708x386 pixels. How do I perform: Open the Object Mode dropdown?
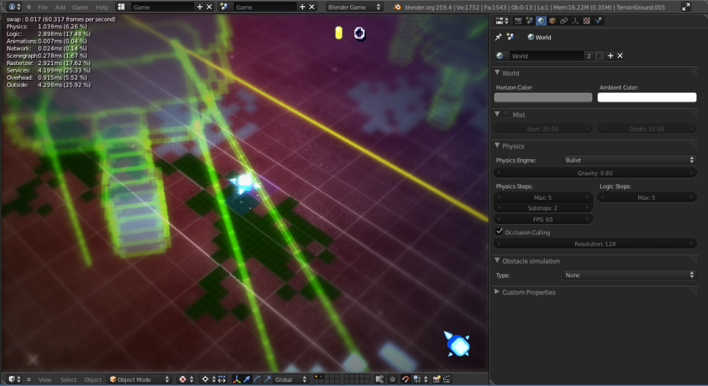tap(140, 379)
